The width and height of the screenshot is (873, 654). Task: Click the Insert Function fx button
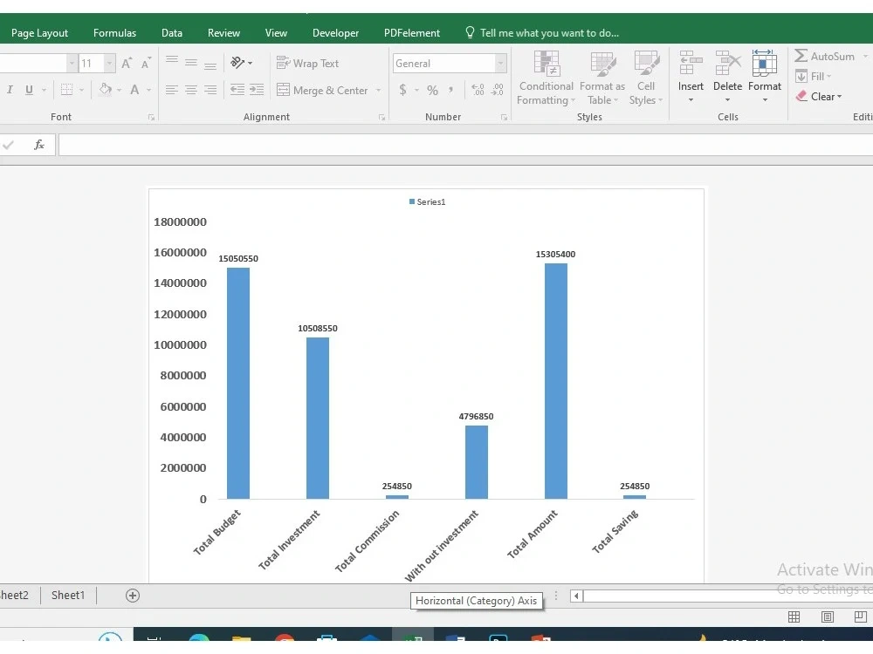pos(39,145)
